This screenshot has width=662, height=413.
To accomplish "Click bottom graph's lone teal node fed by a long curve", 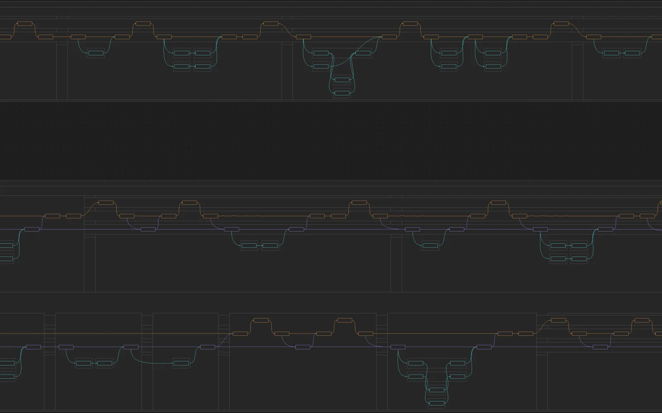I will coord(181,363).
